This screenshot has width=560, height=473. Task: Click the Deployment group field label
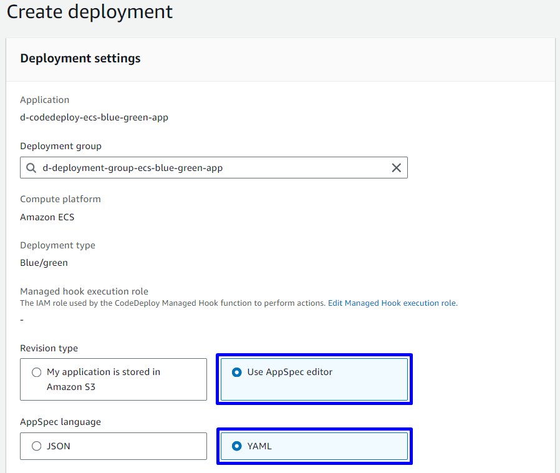pyautogui.click(x=60, y=146)
